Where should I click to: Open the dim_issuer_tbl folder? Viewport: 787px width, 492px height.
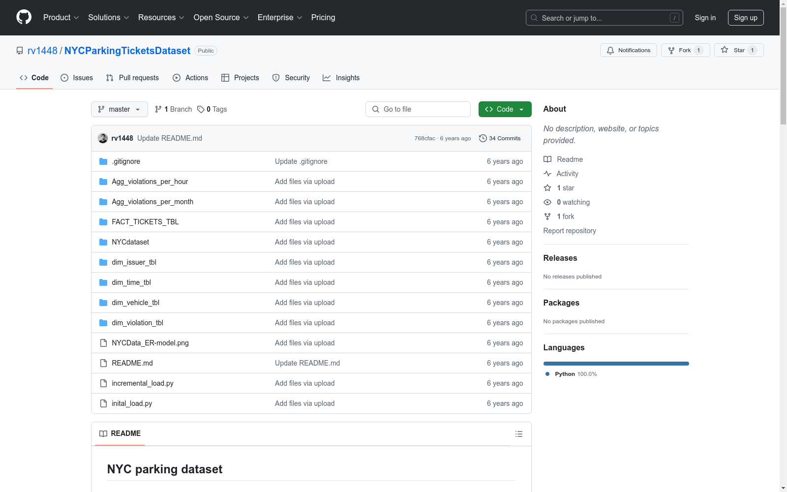tap(134, 262)
